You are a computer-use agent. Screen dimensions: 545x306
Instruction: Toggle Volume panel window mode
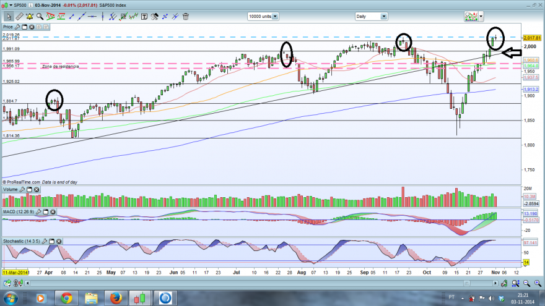[x=30, y=189]
